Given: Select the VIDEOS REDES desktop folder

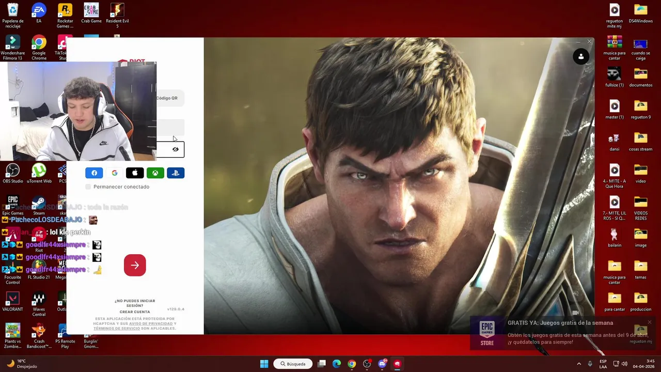Looking at the screenshot, I should pyautogui.click(x=640, y=208).
